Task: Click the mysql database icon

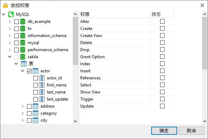Action: coord(23,43)
